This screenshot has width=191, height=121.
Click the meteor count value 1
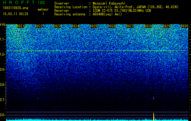point(43,14)
